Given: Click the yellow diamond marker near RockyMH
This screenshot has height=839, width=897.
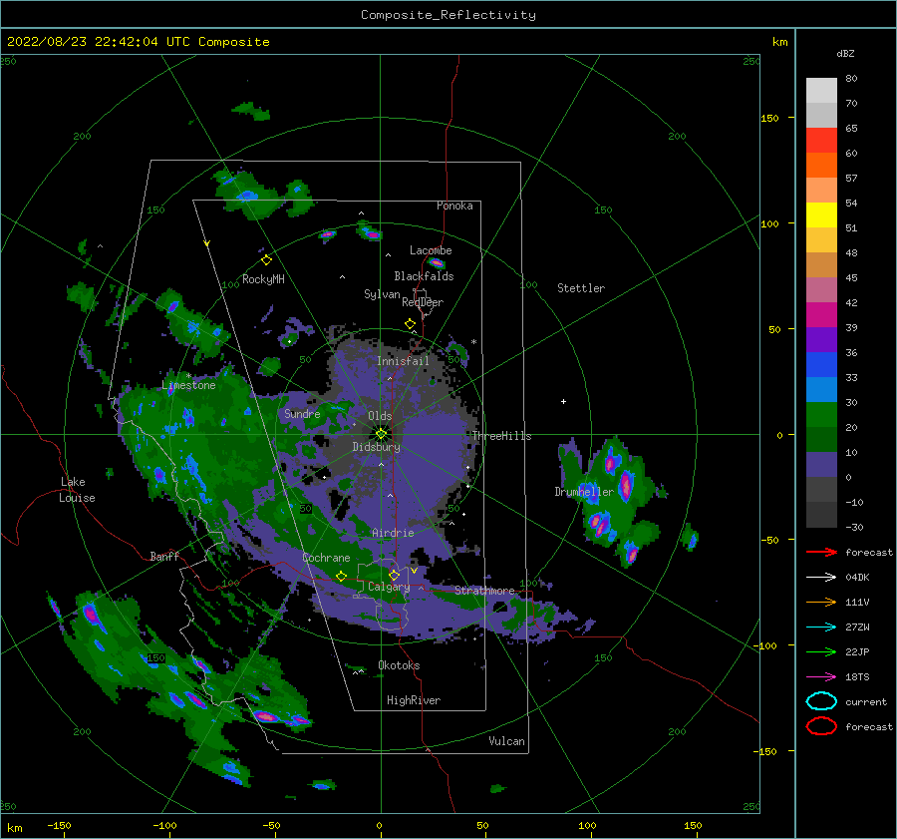Looking at the screenshot, I should 266,260.
